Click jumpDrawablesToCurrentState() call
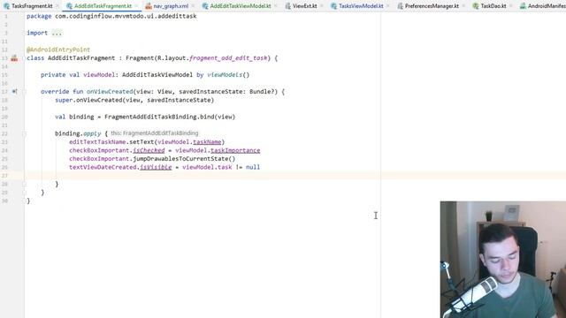Image resolution: width=566 pixels, height=318 pixels. click(184, 159)
